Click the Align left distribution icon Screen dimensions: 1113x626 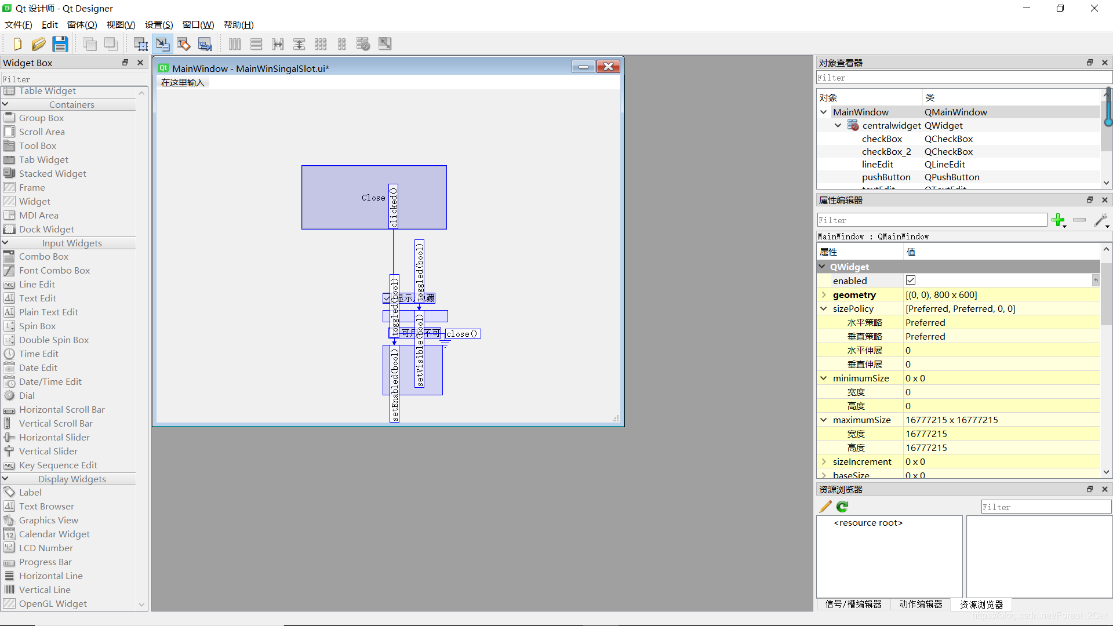tap(235, 43)
